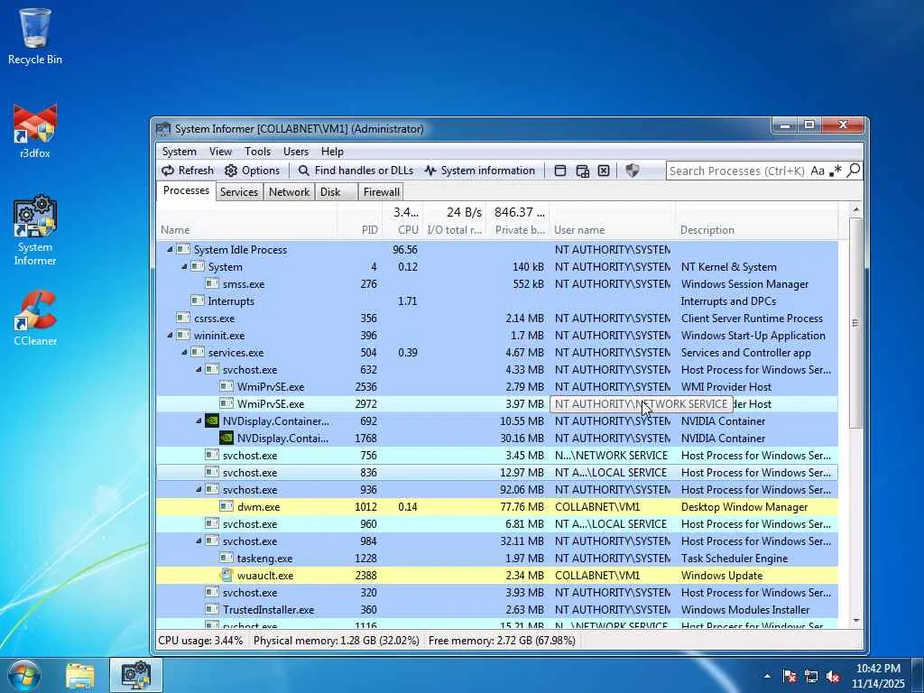The image size is (924, 693).
Task: Sort by the PID column header
Action: tap(359, 220)
